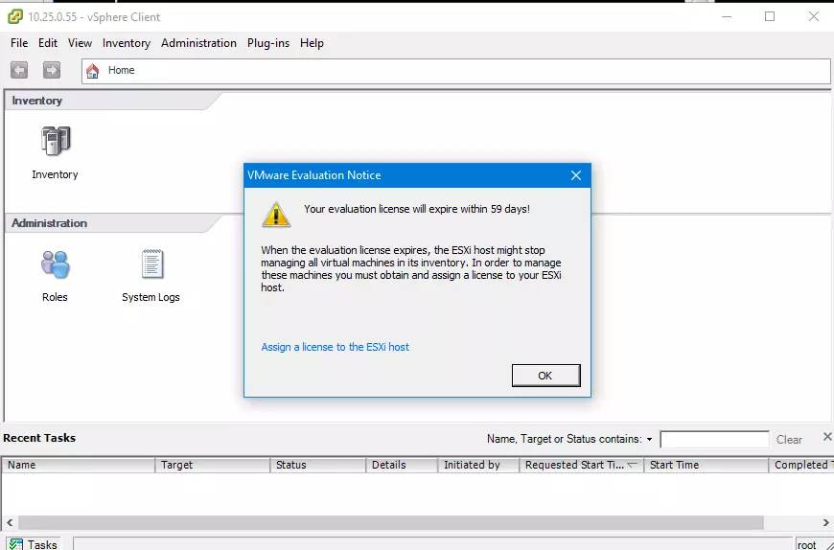This screenshot has width=834, height=550.
Task: Focus the Recent Tasks filter field
Action: [714, 440]
